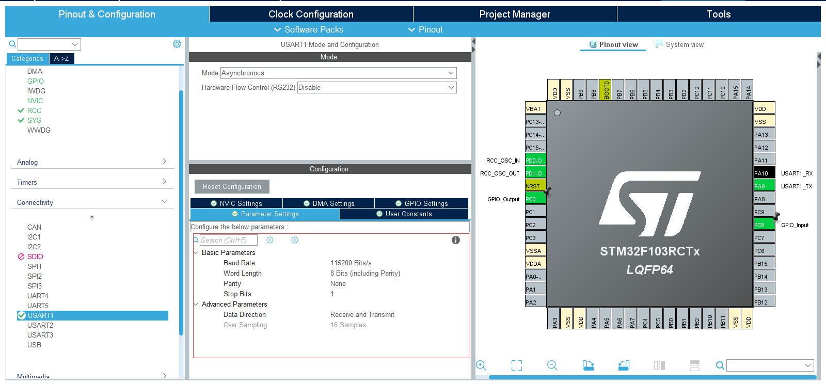Select the RCC category with checkmark
Viewport: 826px width, 384px height.
tap(34, 110)
